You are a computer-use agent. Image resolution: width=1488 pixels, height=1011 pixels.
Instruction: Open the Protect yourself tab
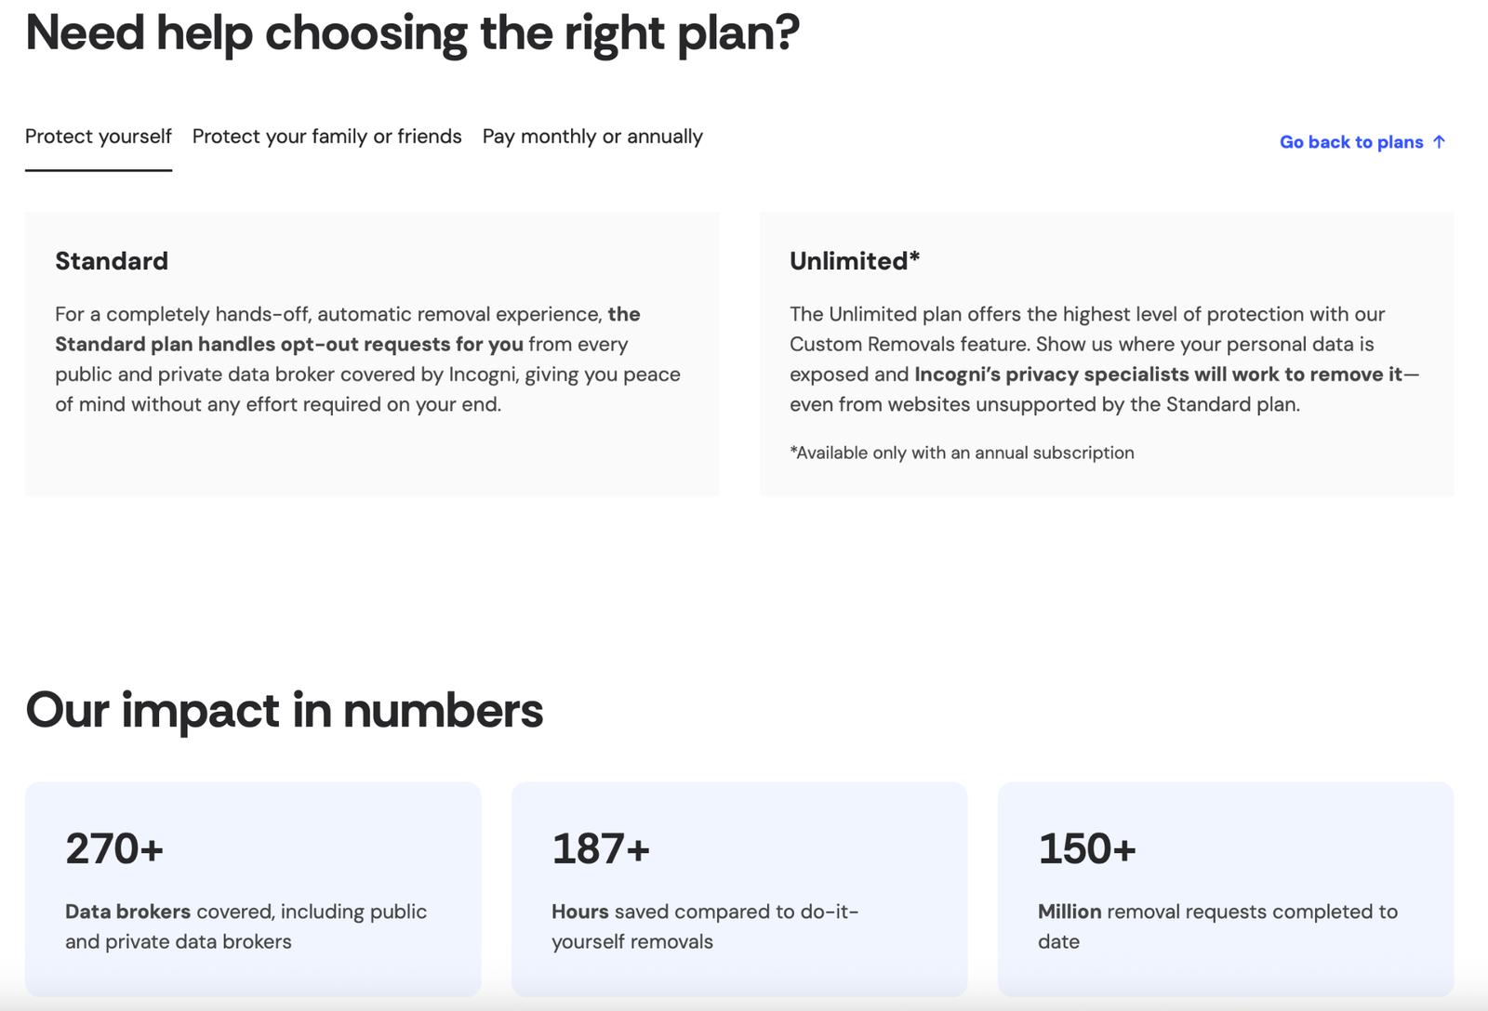(x=99, y=137)
